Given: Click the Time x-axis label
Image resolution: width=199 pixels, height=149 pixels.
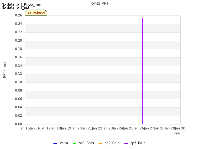Looking at the screenshot, I should [x=176, y=133].
